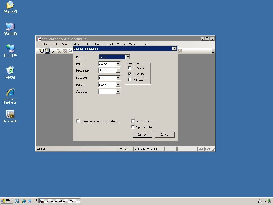The image size is (273, 205).
Task: Click the keyboard icon in system tray
Action: [260, 201]
